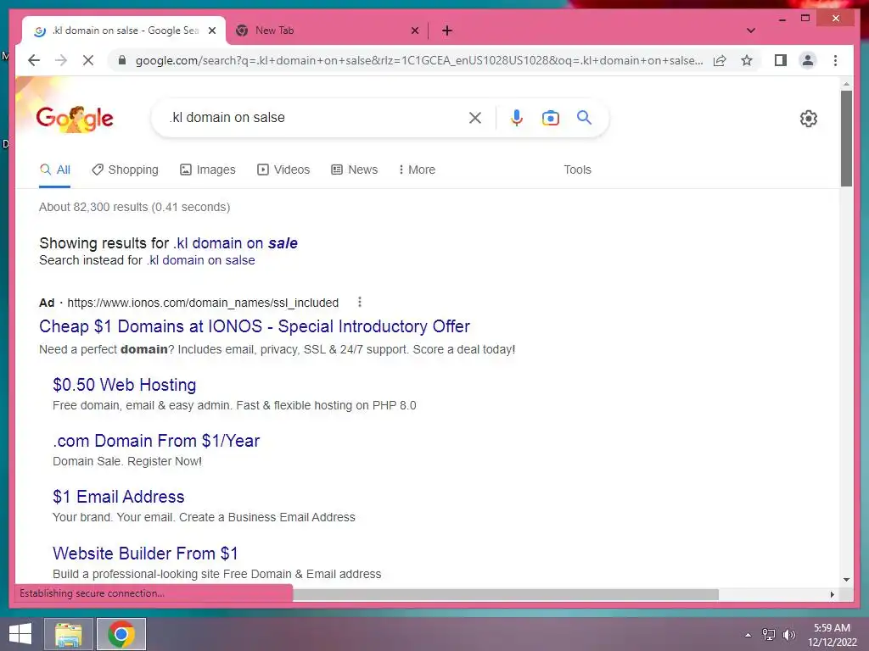Image resolution: width=869 pixels, height=651 pixels.
Task: Open the $1 Email Address link
Action: (x=119, y=497)
